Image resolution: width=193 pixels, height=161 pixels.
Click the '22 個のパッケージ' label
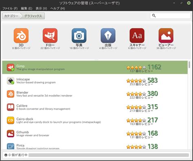coord(50,48)
